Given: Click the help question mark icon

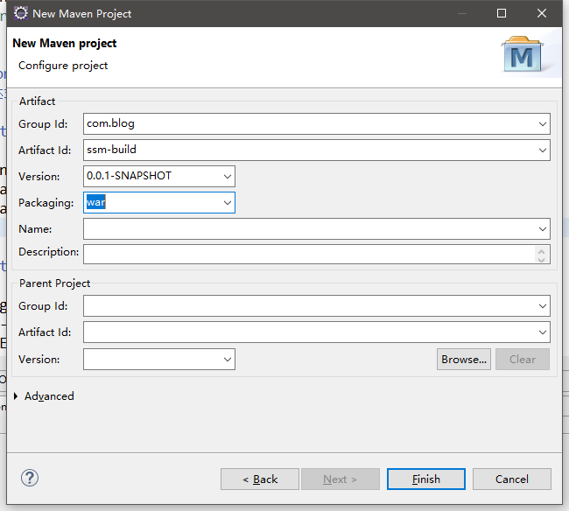Looking at the screenshot, I should tap(30, 478).
